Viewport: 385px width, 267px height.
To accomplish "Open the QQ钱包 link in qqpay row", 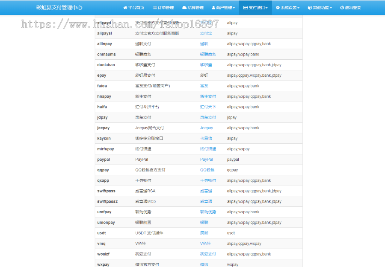I will coord(207,170).
